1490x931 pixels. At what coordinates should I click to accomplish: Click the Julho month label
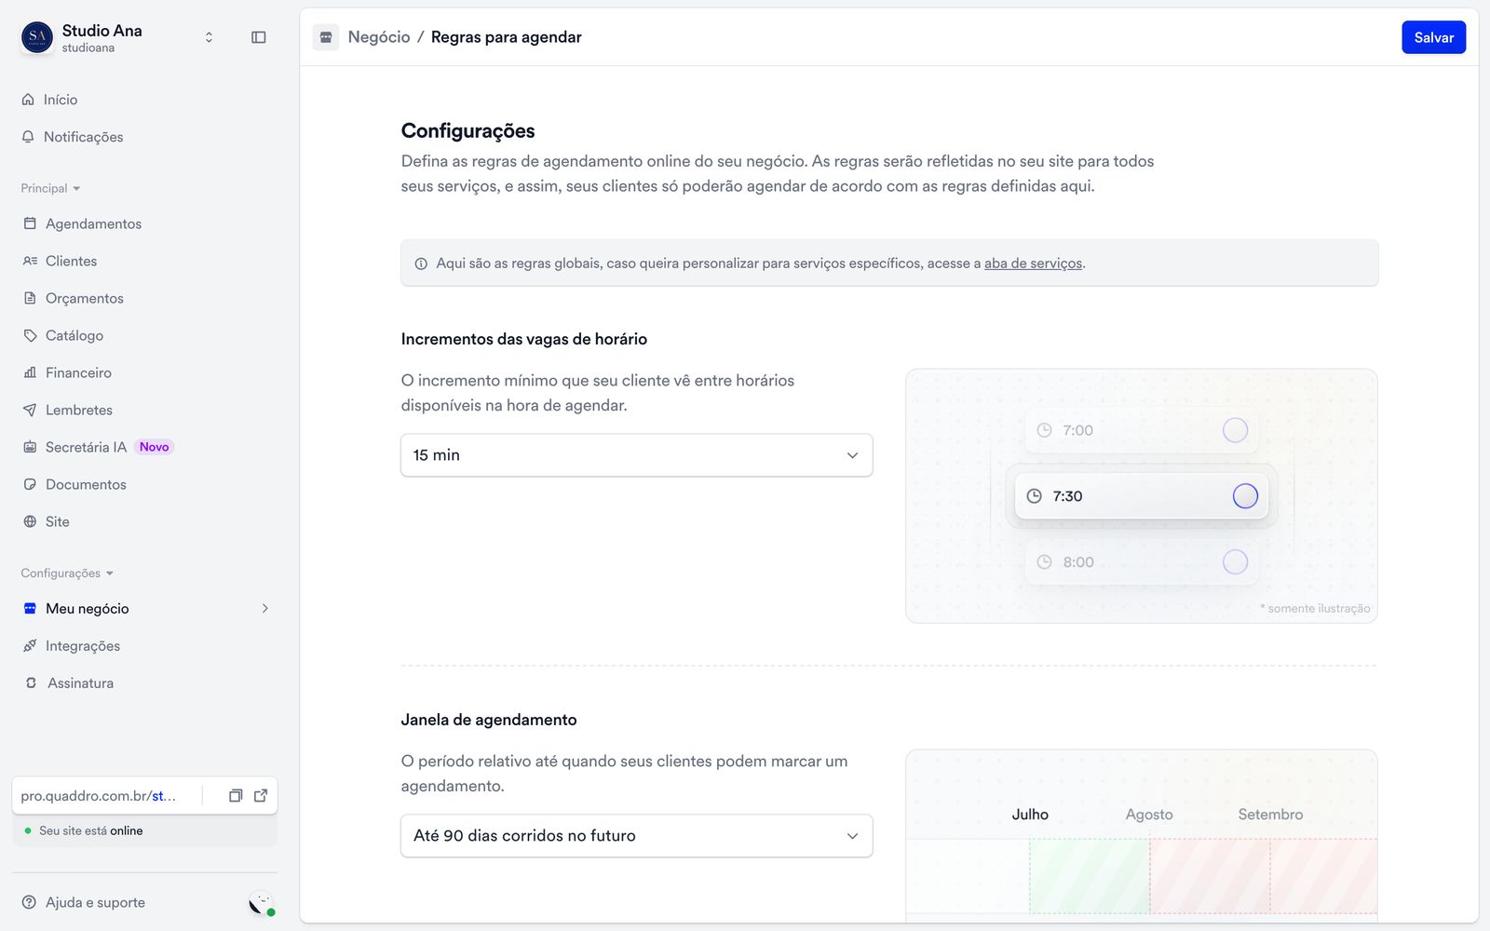[1030, 815]
